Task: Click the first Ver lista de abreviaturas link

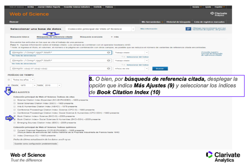Action: click(x=24, y=56)
